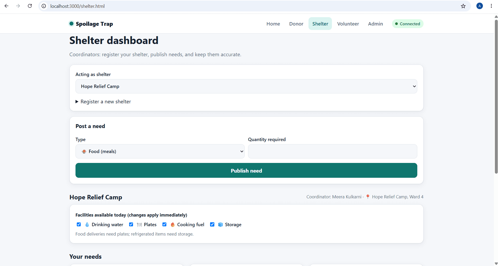Go to the Home tab
The width and height of the screenshot is (498, 266).
click(273, 24)
